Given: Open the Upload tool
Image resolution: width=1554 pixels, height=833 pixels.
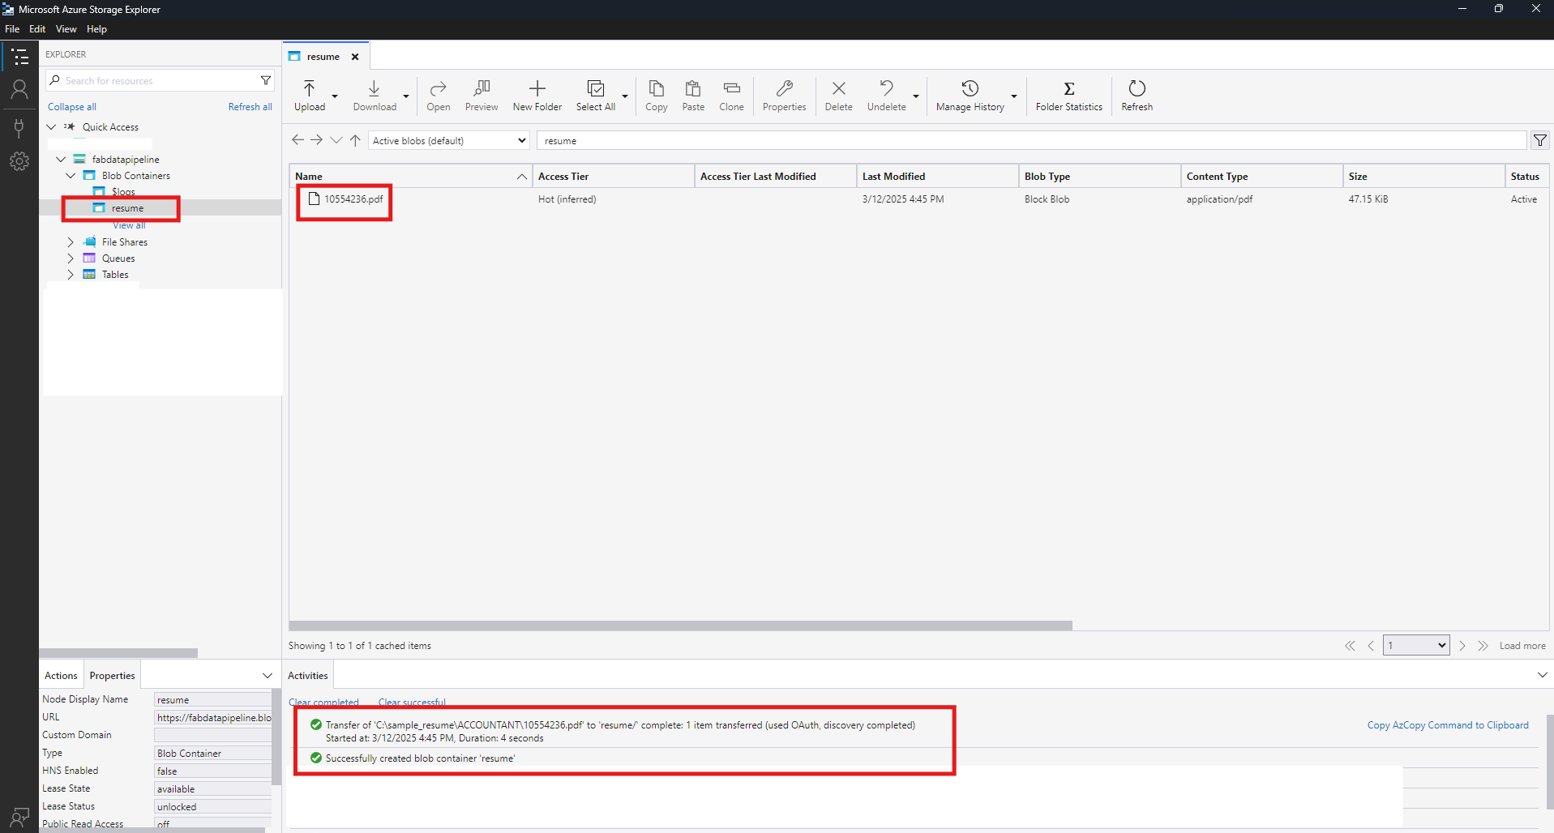Looking at the screenshot, I should (x=309, y=95).
